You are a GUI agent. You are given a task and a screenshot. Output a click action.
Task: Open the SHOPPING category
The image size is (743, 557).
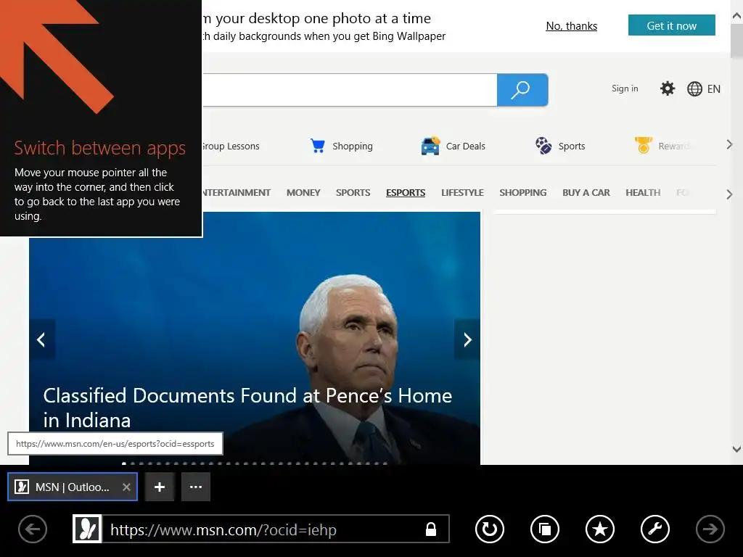point(522,193)
